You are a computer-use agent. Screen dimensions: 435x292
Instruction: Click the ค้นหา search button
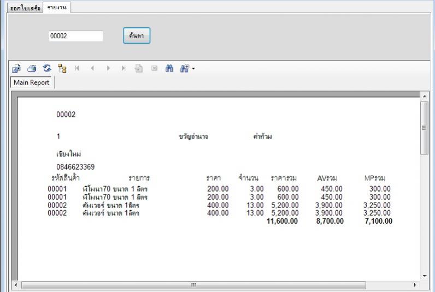click(x=137, y=35)
